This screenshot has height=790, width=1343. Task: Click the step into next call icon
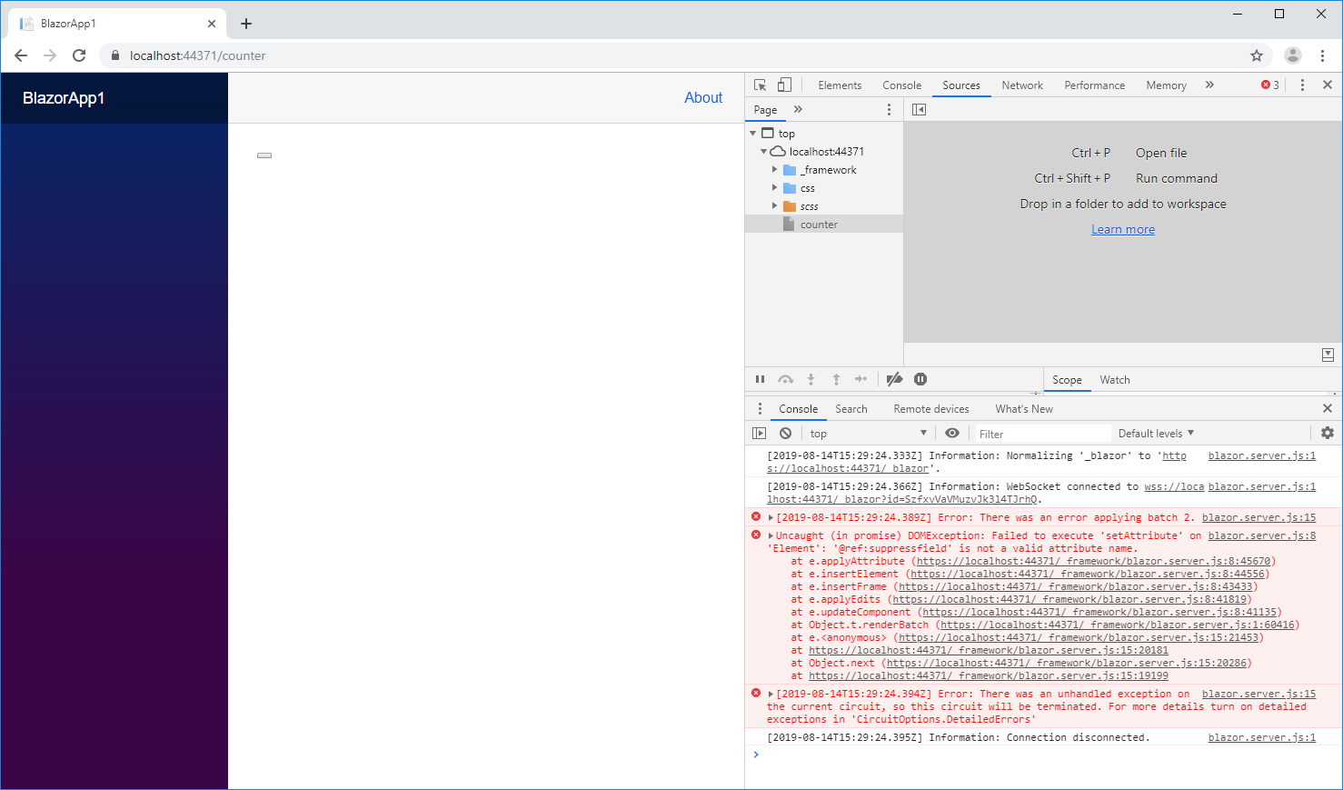[811, 379]
